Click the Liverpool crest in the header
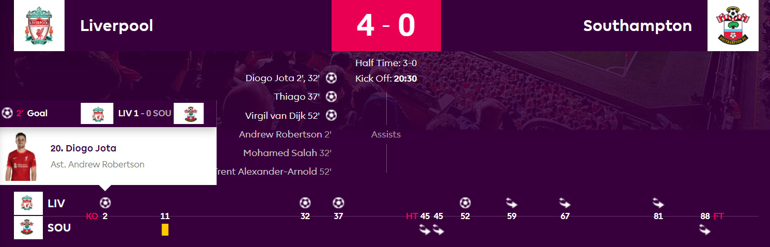770x247 pixels. [39, 25]
